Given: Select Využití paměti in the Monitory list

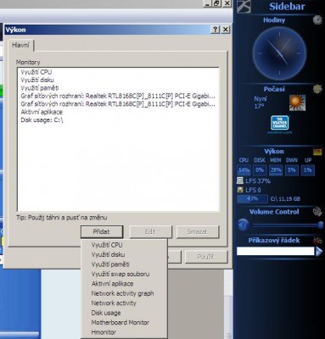Looking at the screenshot, I should 40,88.
